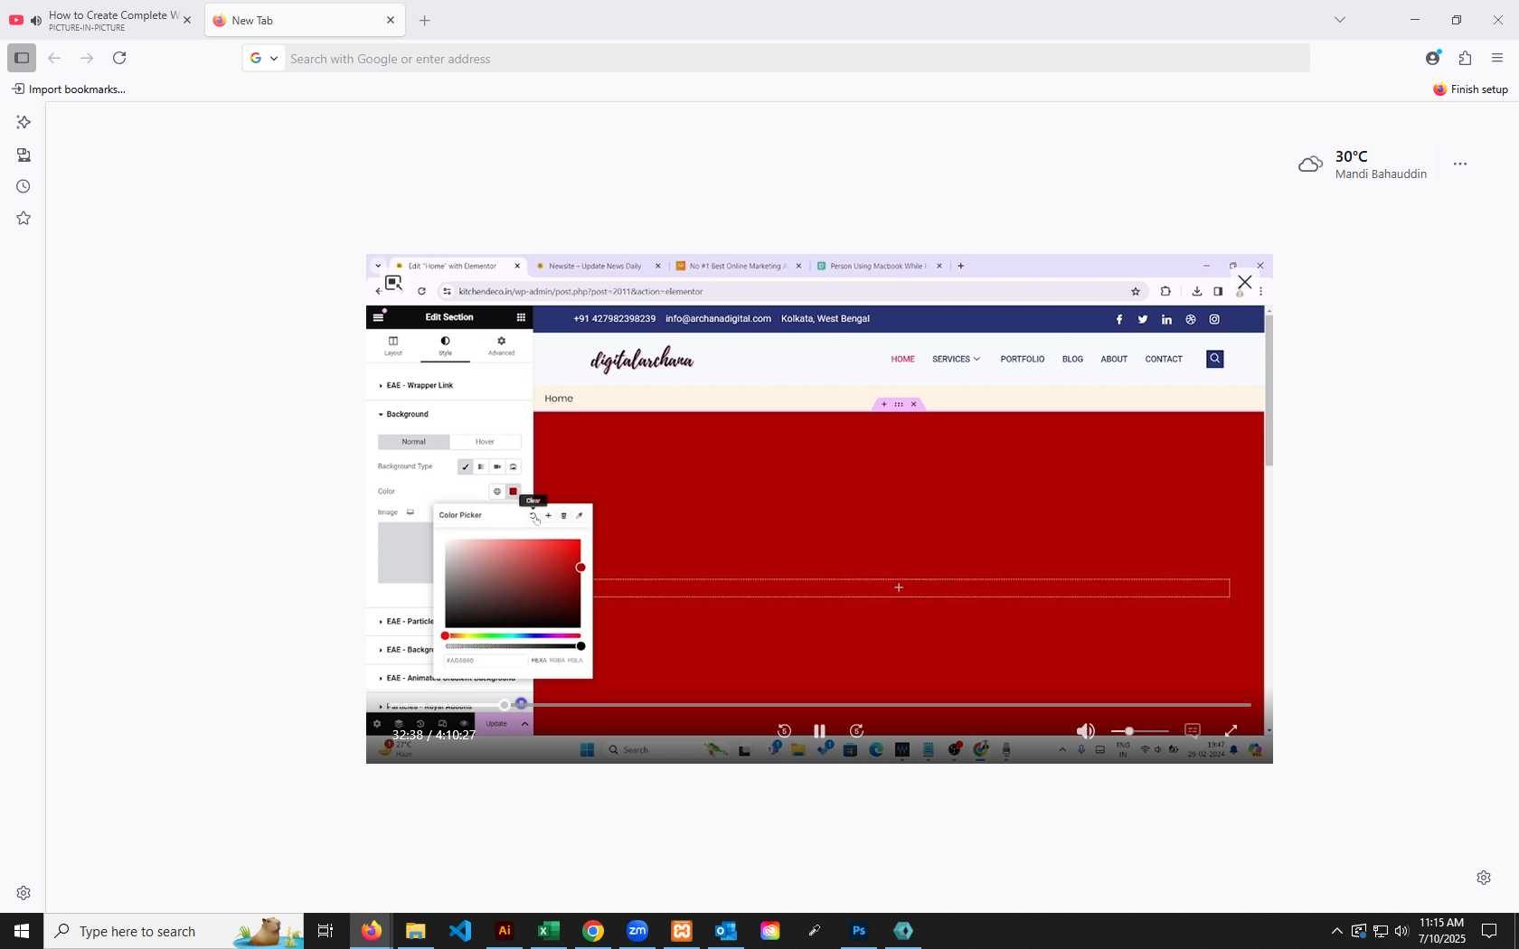Toggle video subtitles
Viewport: 1519px width, 949px height.
[1192, 730]
